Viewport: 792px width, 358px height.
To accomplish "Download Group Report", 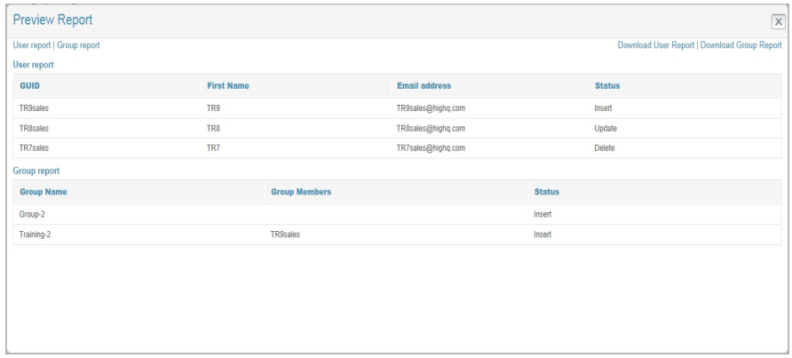I will (741, 45).
